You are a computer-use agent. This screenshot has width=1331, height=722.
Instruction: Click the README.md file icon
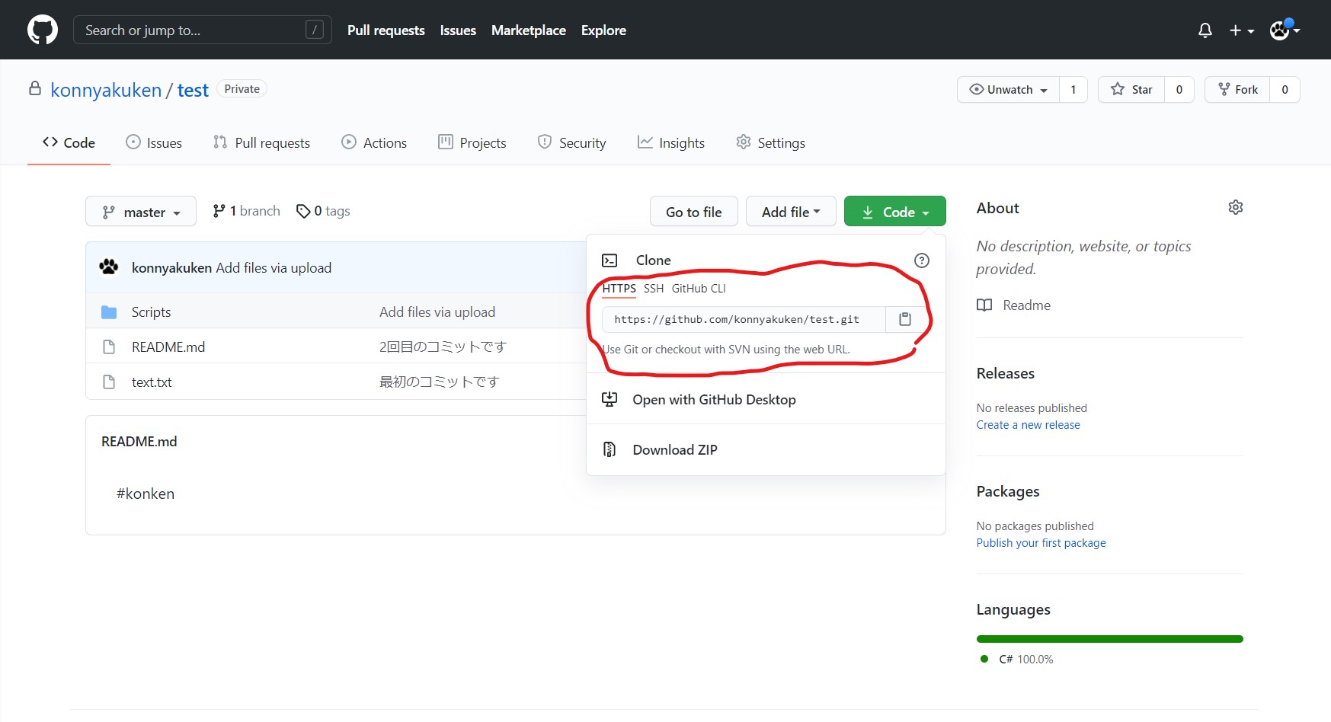click(x=109, y=347)
